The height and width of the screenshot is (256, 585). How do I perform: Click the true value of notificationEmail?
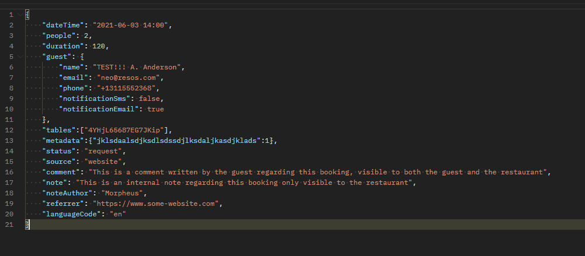pyautogui.click(x=155, y=109)
